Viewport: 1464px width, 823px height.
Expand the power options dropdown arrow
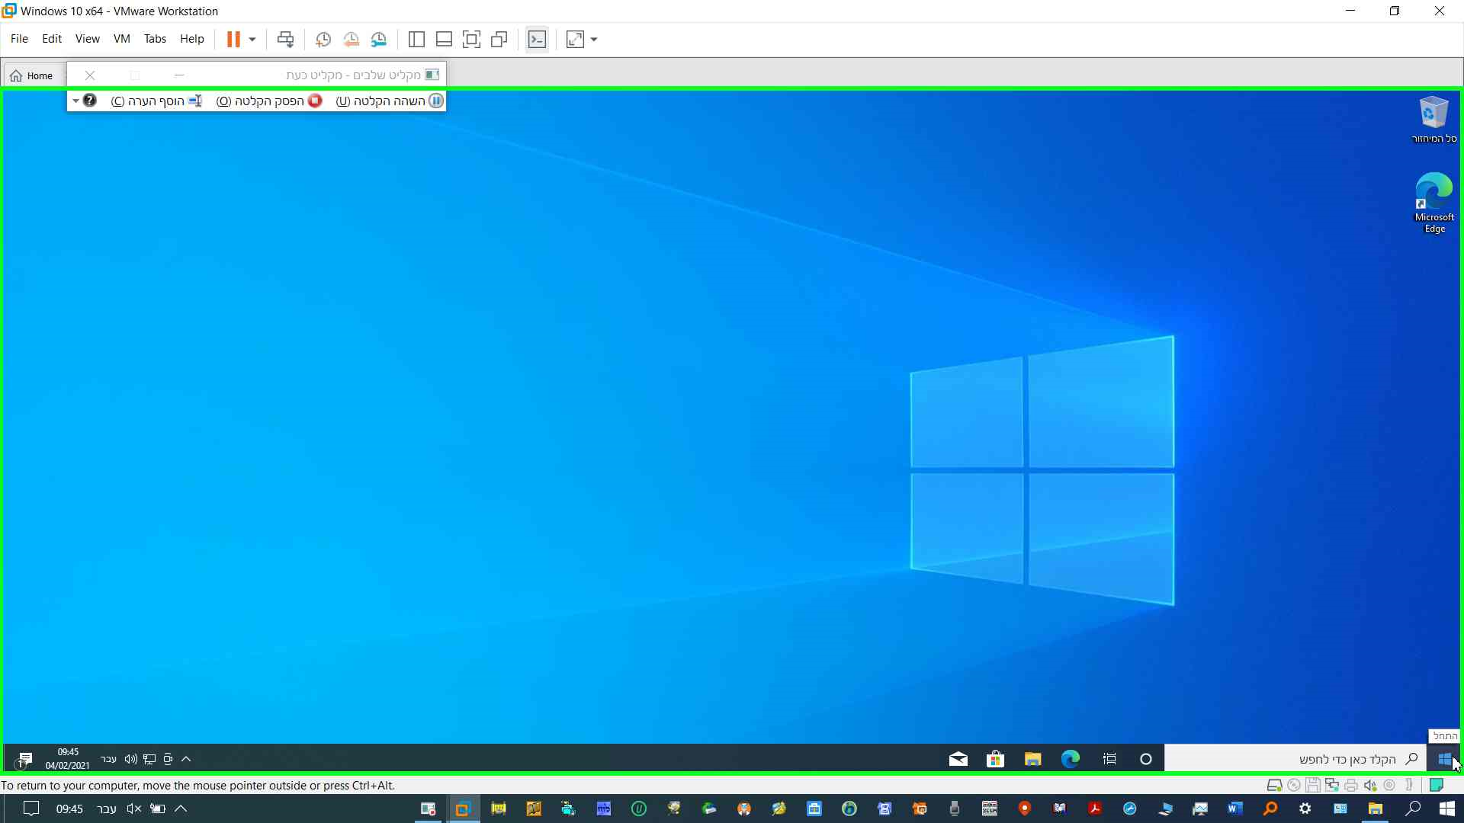click(x=252, y=40)
